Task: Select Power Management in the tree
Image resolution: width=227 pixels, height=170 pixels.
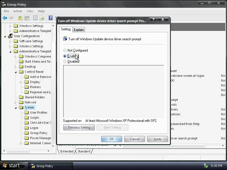Action: 40,138
